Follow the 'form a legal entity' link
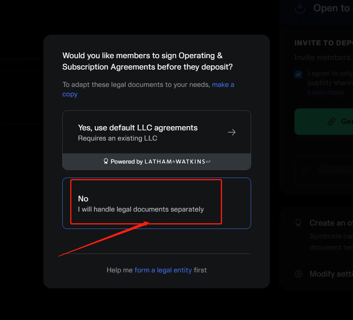 [163, 270]
